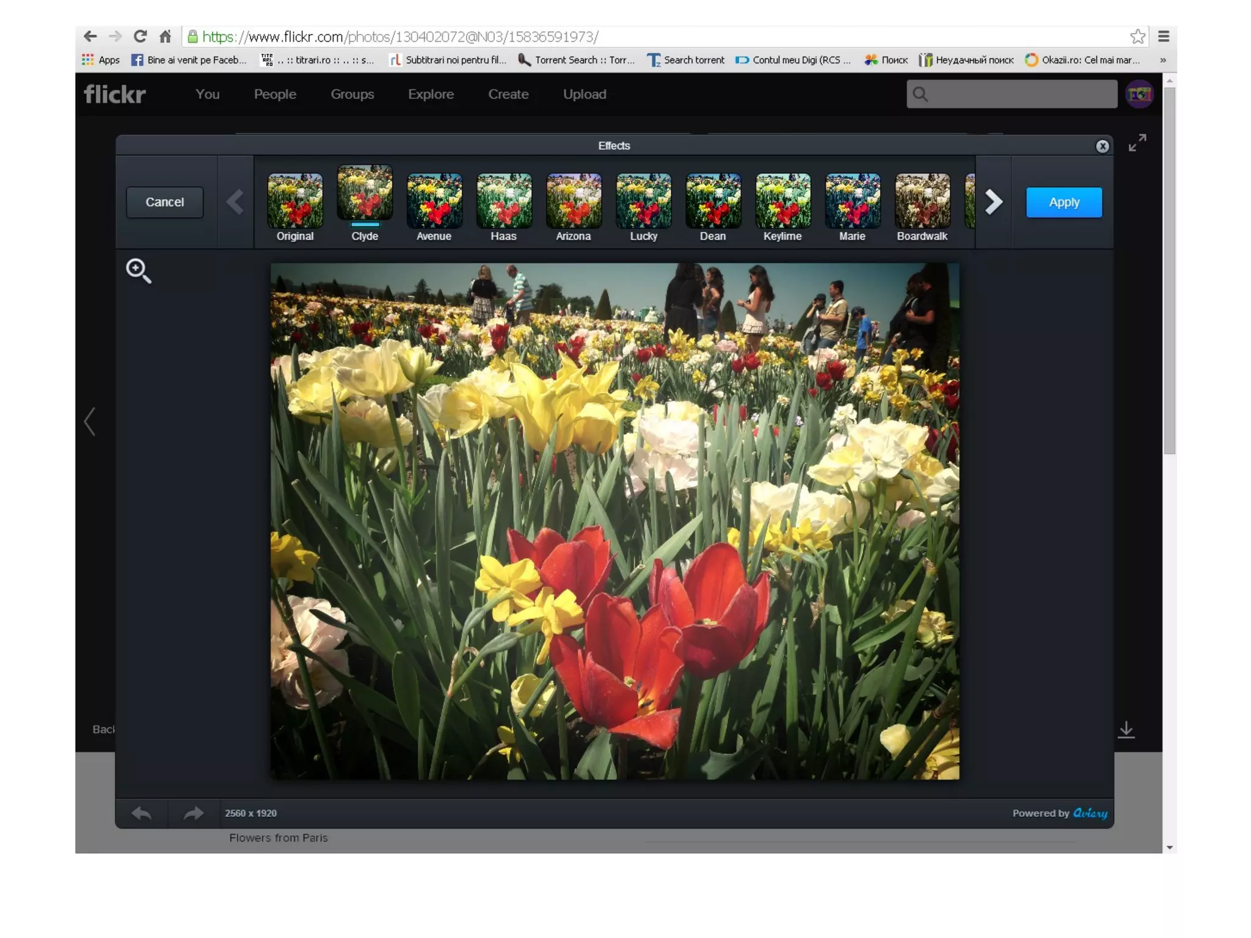This screenshot has width=1251, height=938.
Task: Click the redo arrow in editor footer
Action: pyautogui.click(x=194, y=813)
